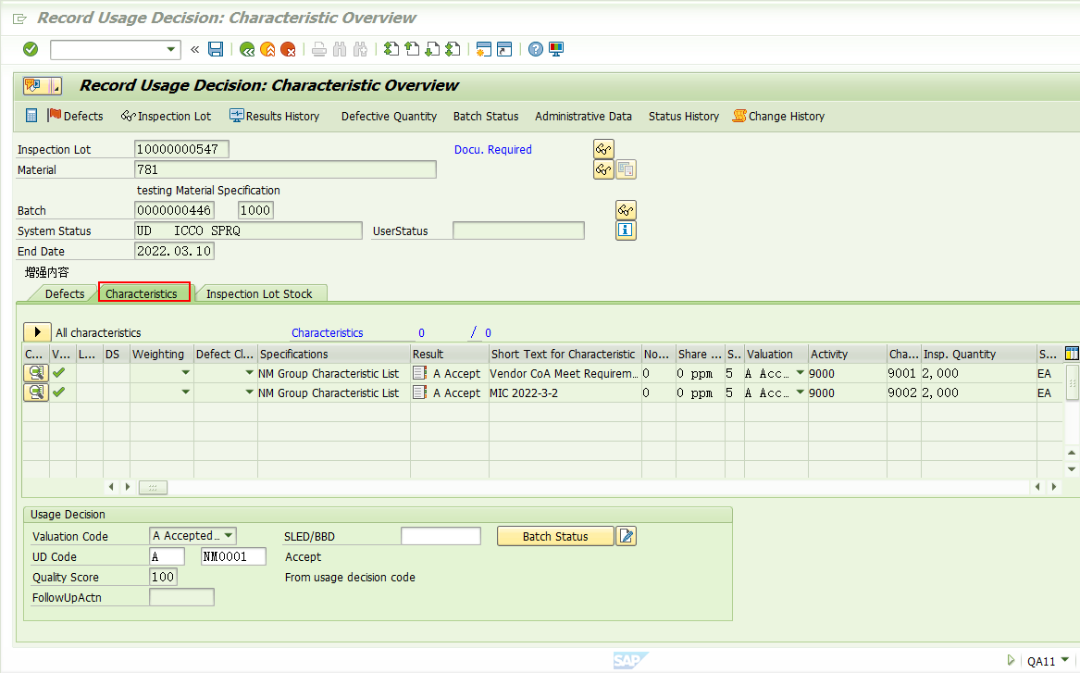Viewport: 1080px width, 673px height.
Task: Go to Previous Page icon
Action: (x=412, y=49)
